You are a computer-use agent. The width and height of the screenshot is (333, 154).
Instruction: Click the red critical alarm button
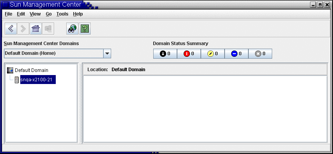tap(189, 54)
